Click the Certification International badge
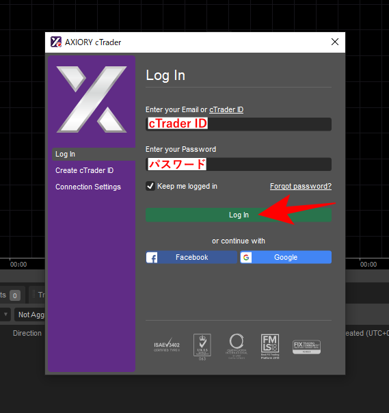Viewport: 389px width, 413px height. pyautogui.click(x=237, y=346)
